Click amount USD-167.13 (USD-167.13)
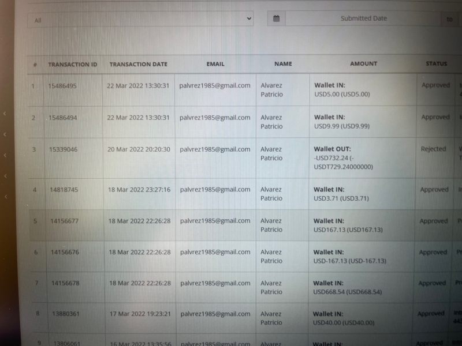 350,261
